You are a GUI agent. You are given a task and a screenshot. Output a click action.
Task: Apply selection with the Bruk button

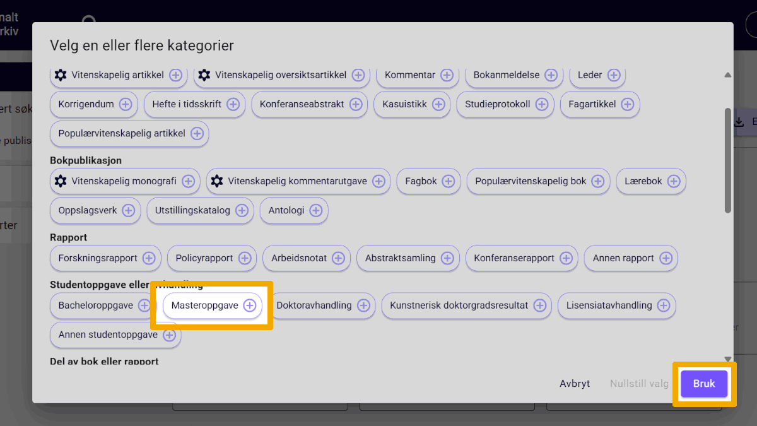[x=704, y=384]
